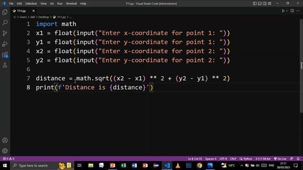Open the Run and Debug view
Viewport: 303px width, 170px height.
[5, 44]
